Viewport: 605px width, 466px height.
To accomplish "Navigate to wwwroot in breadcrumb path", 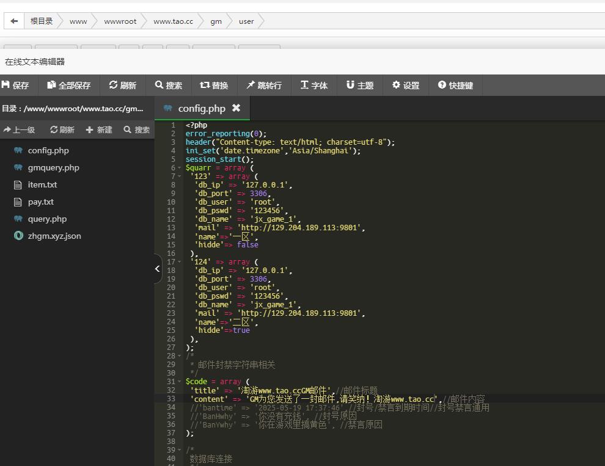I will point(120,21).
